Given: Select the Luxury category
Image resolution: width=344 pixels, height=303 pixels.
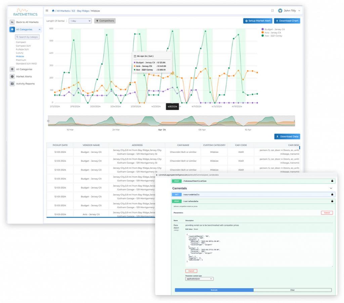Looking at the screenshot, I should pos(19,53).
